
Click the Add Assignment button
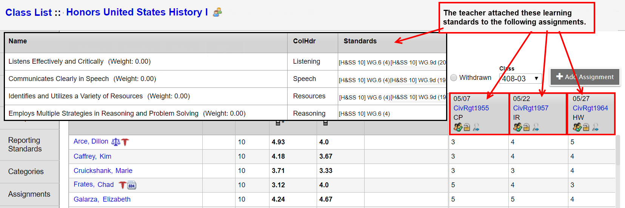(x=585, y=77)
